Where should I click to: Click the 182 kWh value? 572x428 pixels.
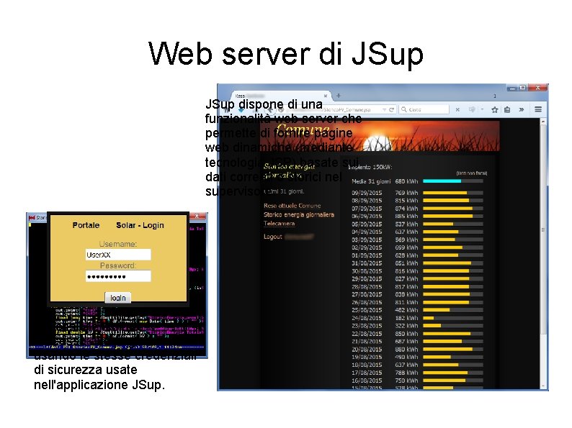[x=406, y=318]
